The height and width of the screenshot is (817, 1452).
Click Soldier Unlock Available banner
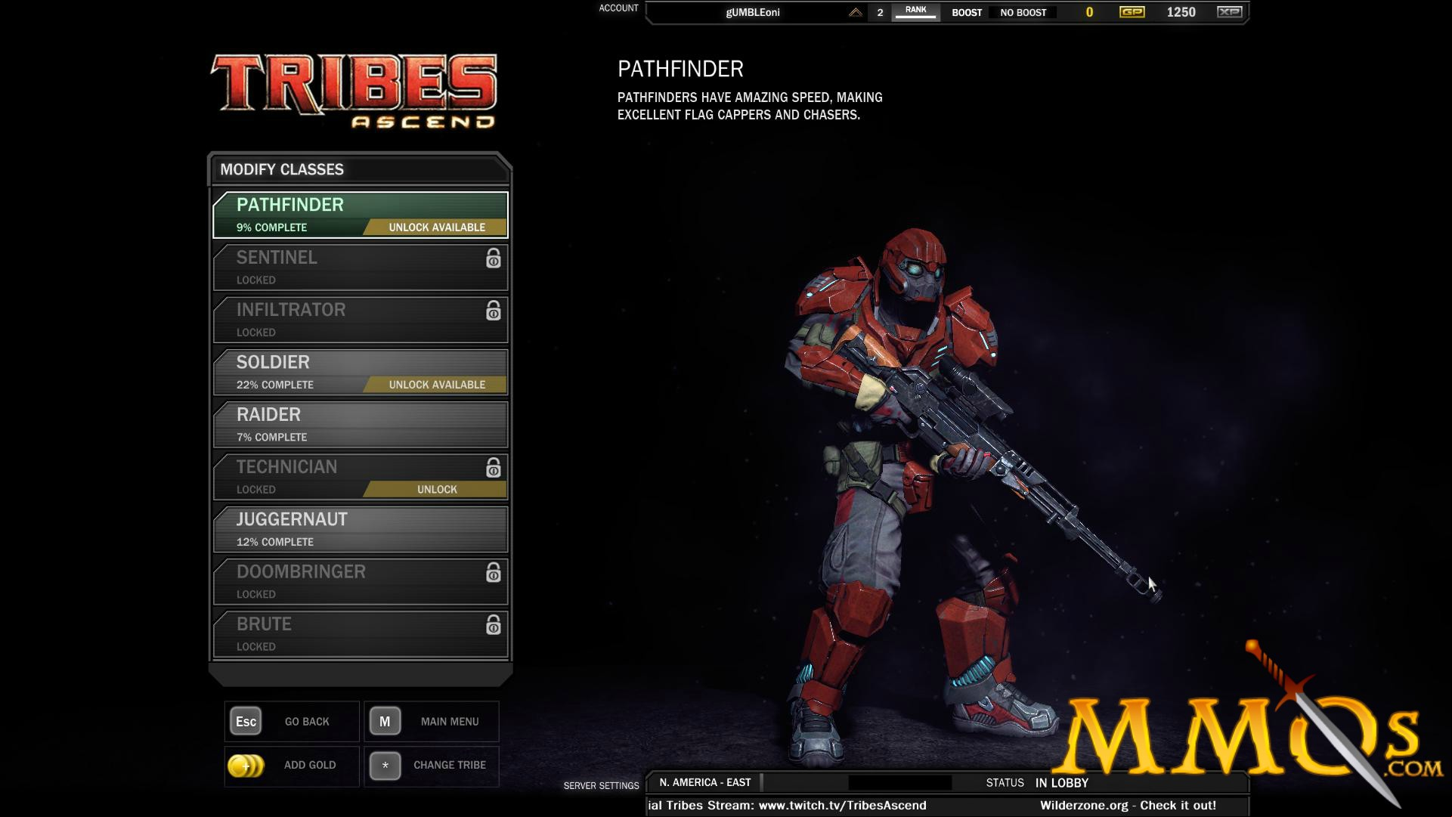pos(435,385)
